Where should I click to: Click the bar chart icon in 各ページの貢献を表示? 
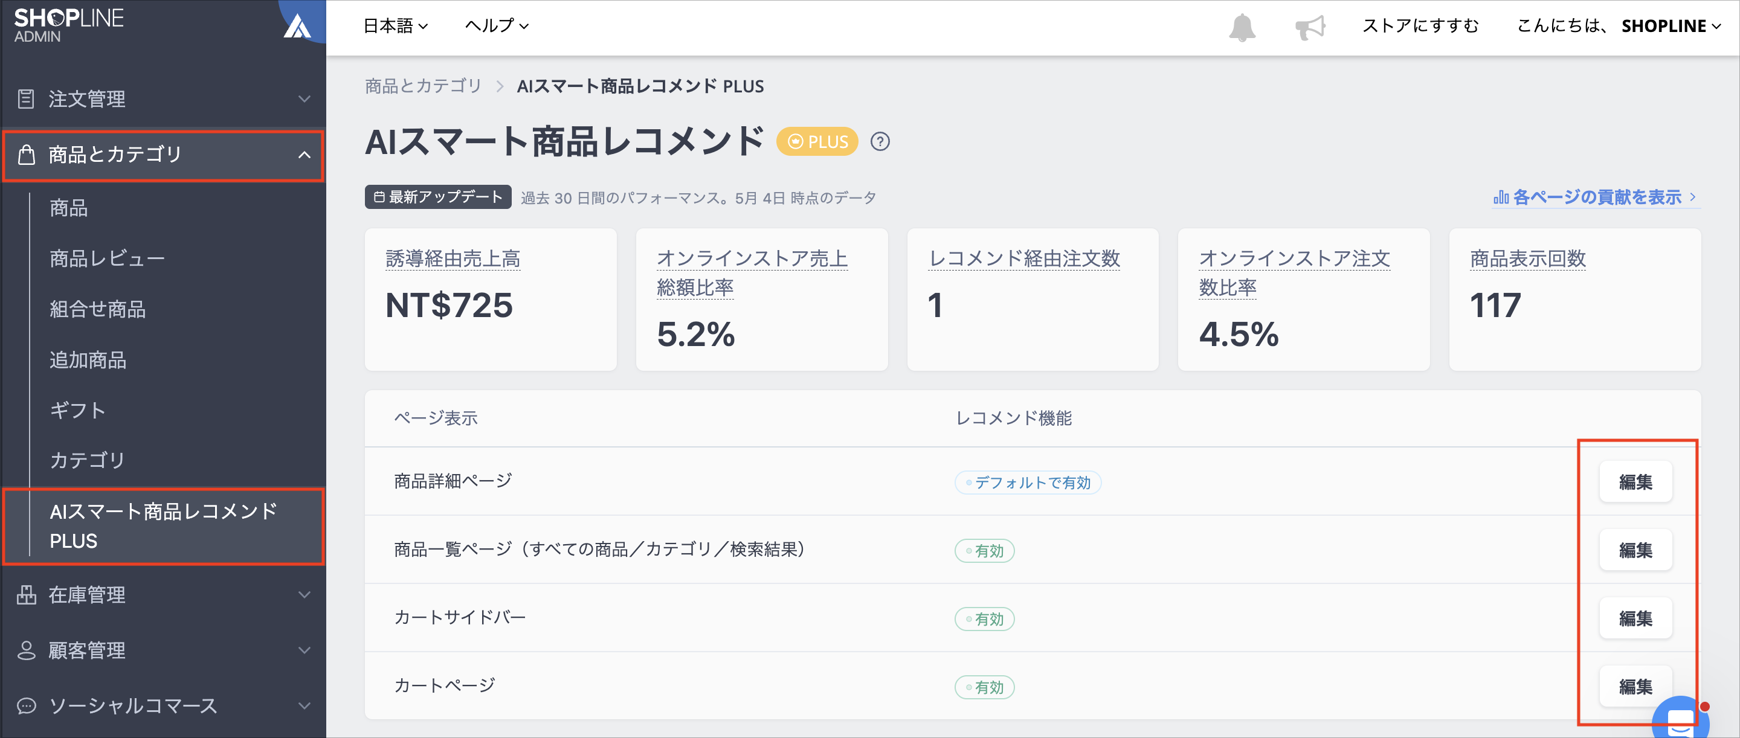point(1501,197)
